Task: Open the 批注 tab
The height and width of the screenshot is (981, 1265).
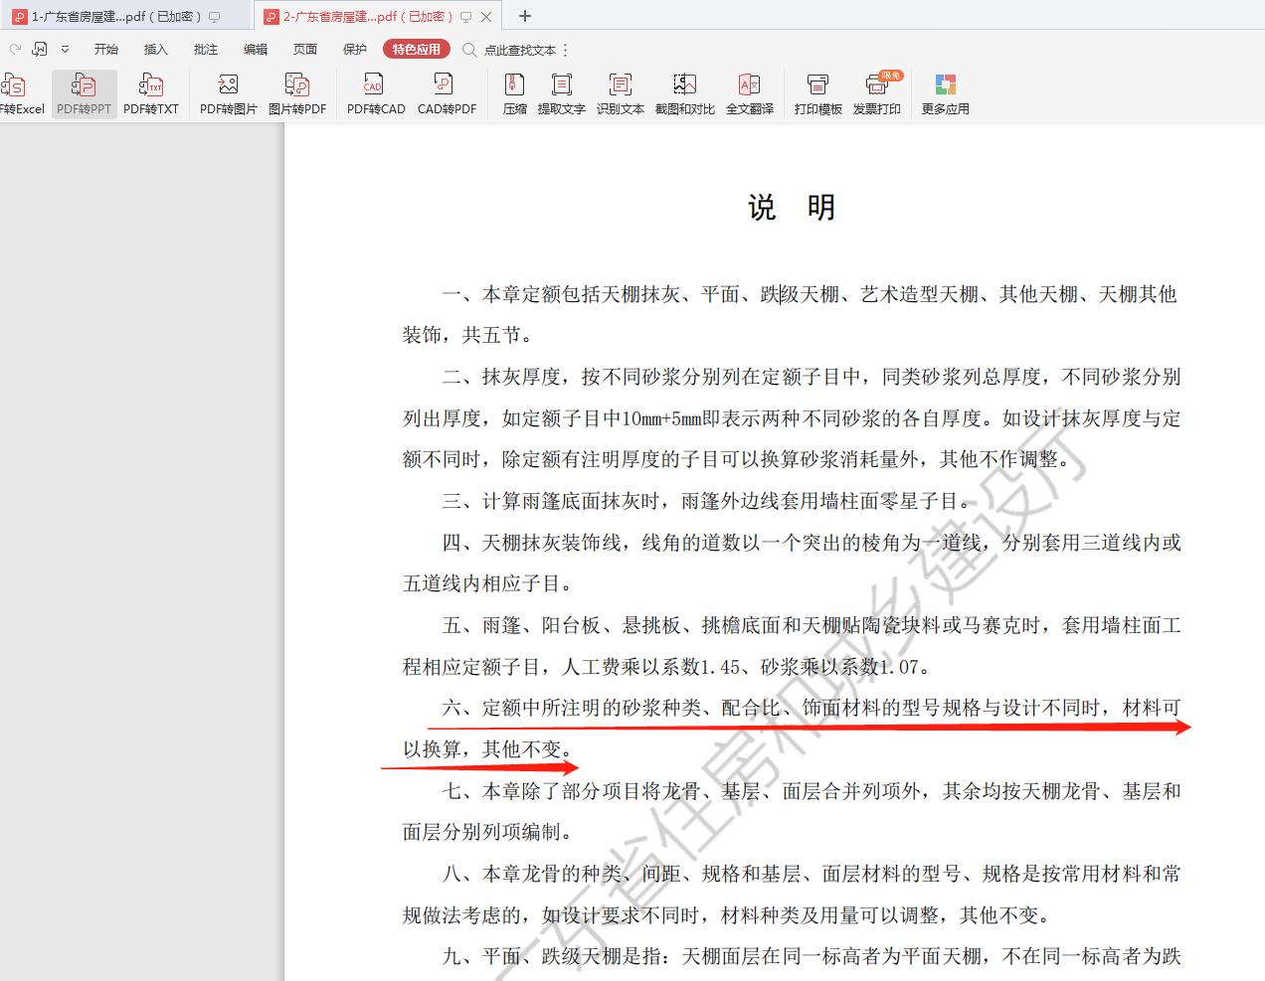Action: click(206, 49)
